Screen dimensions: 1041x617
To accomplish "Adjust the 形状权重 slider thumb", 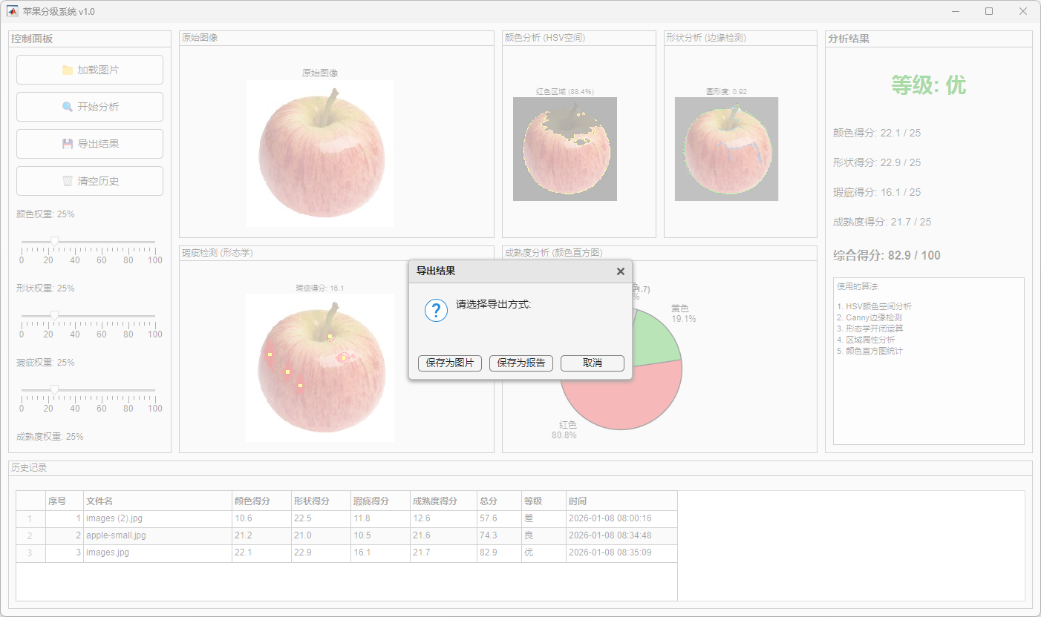I will [x=54, y=315].
